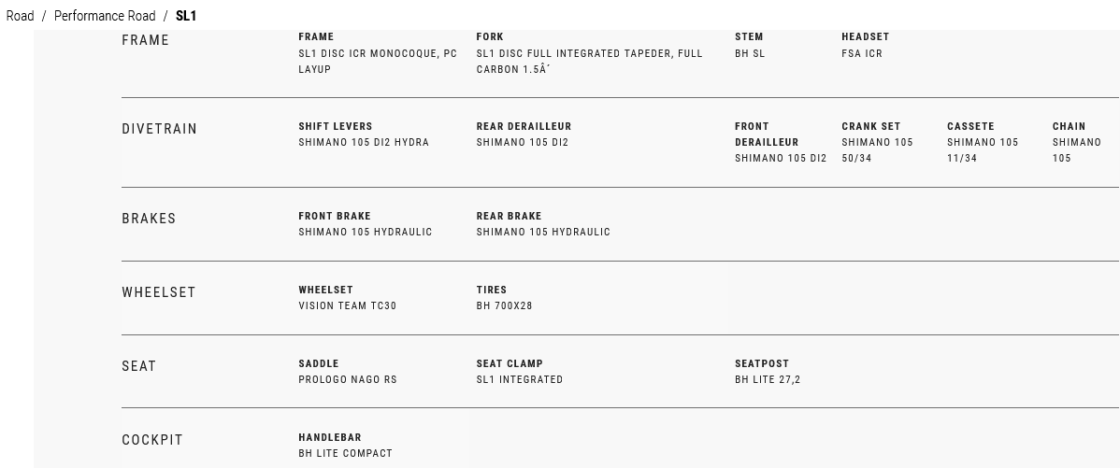
Task: Click the Seat Clamp spec label
Action: pos(510,363)
